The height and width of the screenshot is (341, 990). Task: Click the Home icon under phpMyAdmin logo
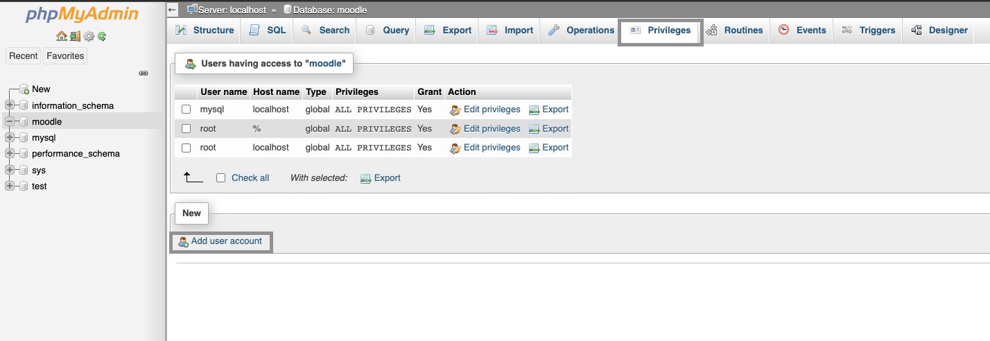click(x=61, y=36)
